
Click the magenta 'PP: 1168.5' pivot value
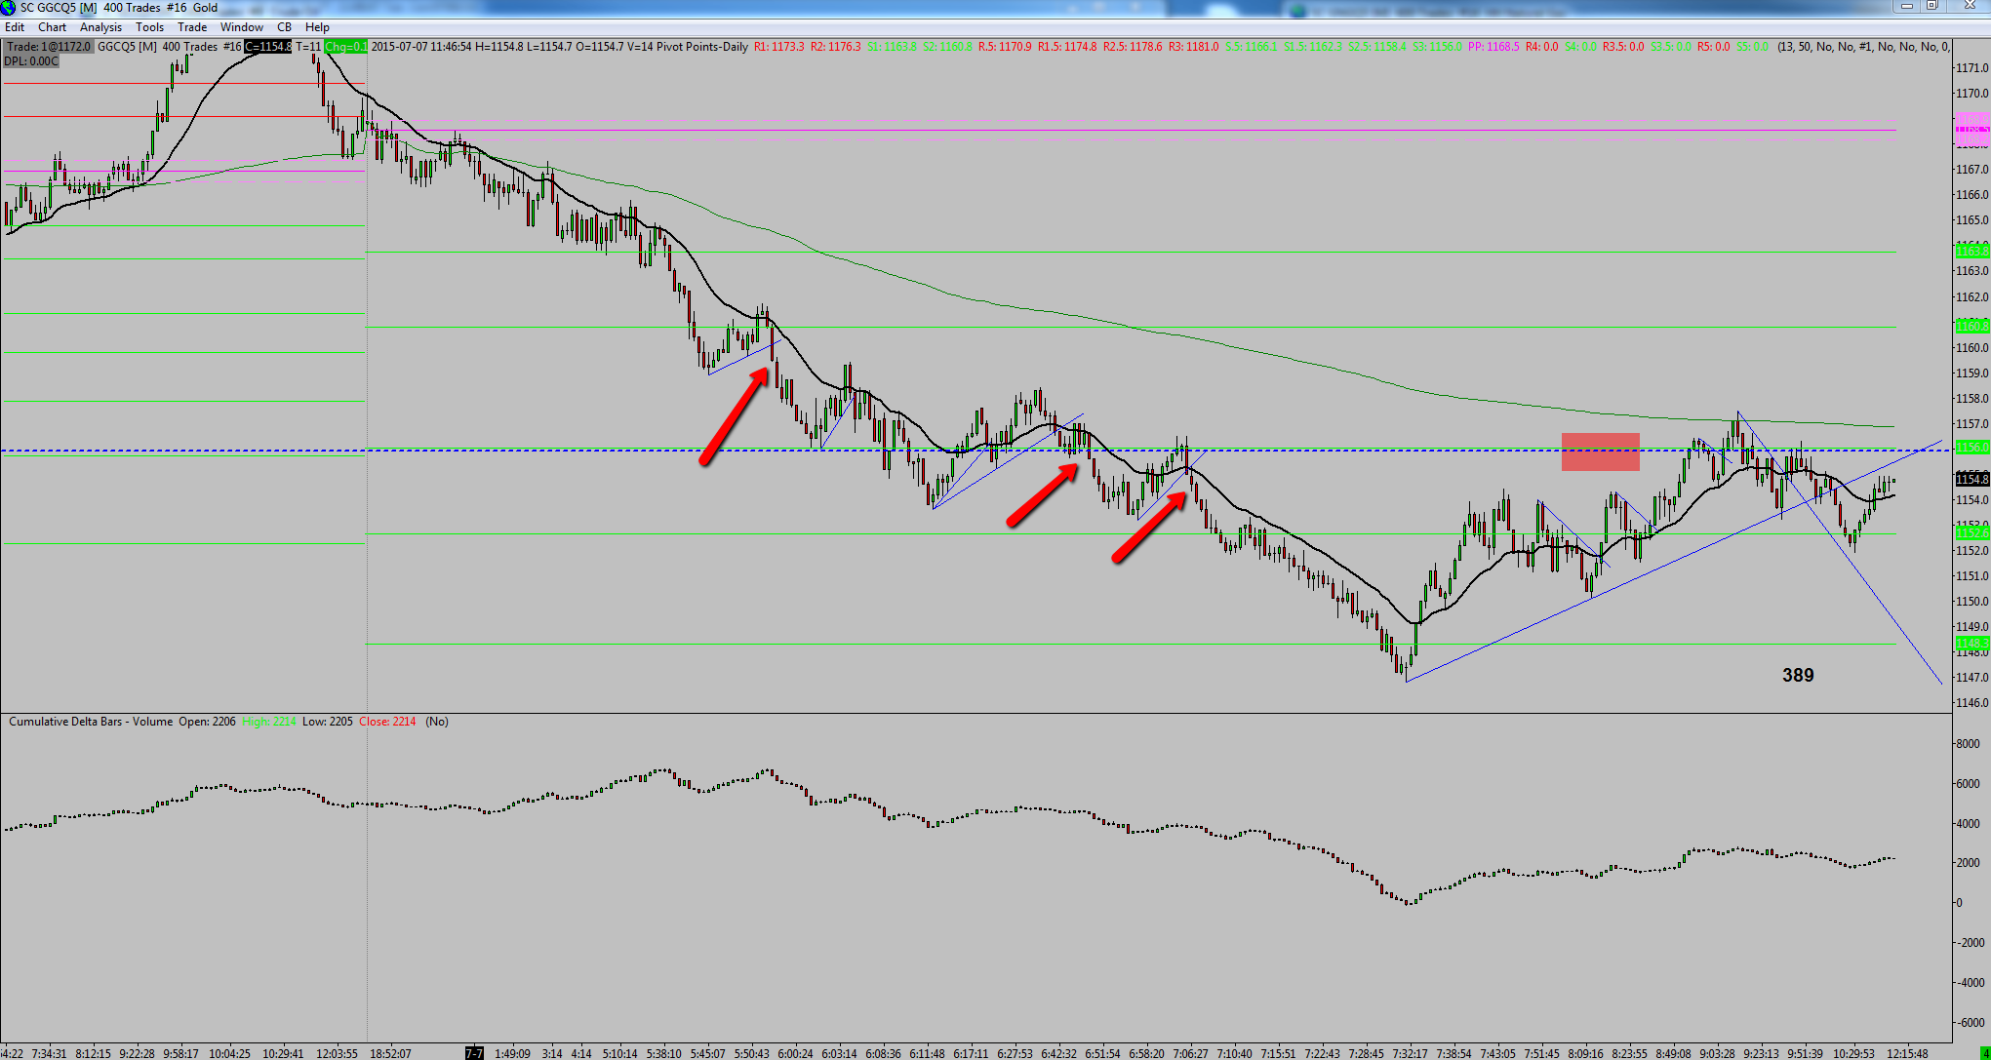pyautogui.click(x=1493, y=47)
